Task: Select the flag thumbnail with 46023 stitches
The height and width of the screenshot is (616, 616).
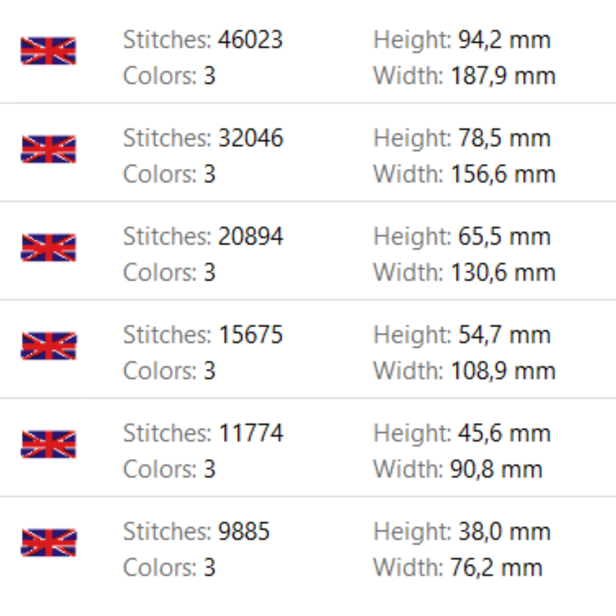Action: click(x=48, y=51)
